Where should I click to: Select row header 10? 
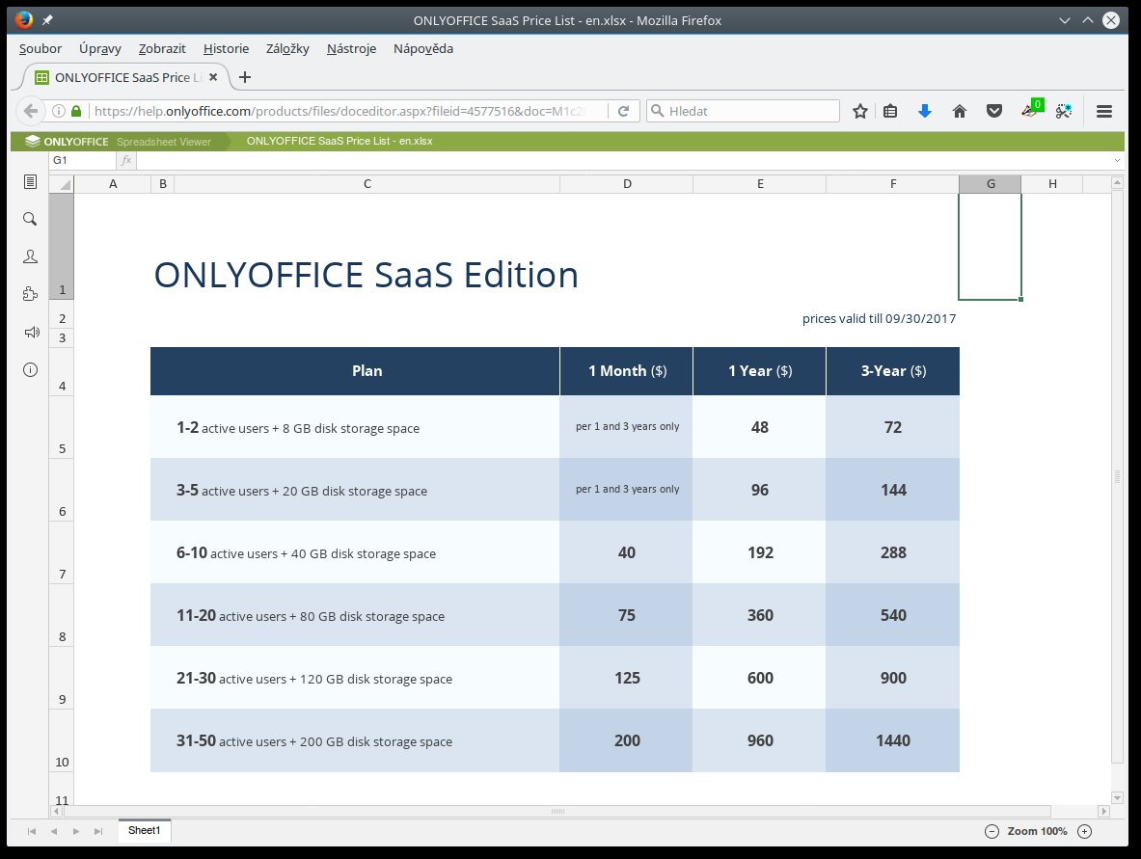coord(62,740)
